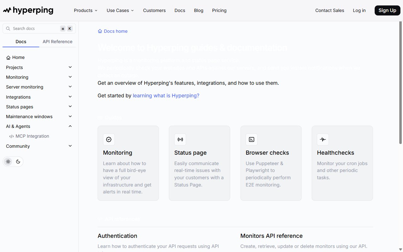Click the Monitoring card checkmark icon
This screenshot has width=403, height=252.
pyautogui.click(x=109, y=139)
